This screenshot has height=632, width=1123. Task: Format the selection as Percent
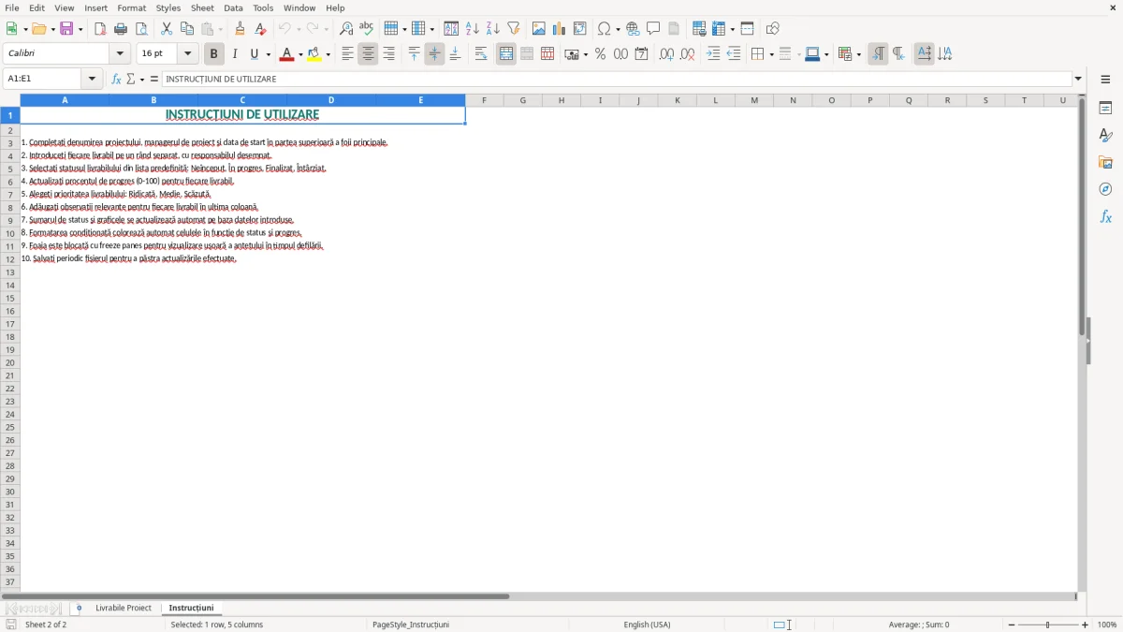click(x=600, y=53)
